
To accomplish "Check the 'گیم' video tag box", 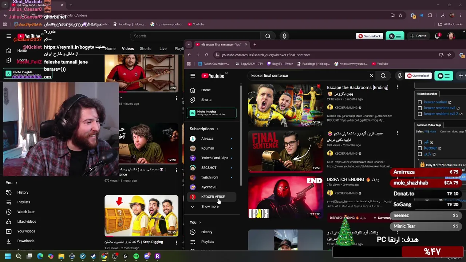I will click(x=420, y=142).
